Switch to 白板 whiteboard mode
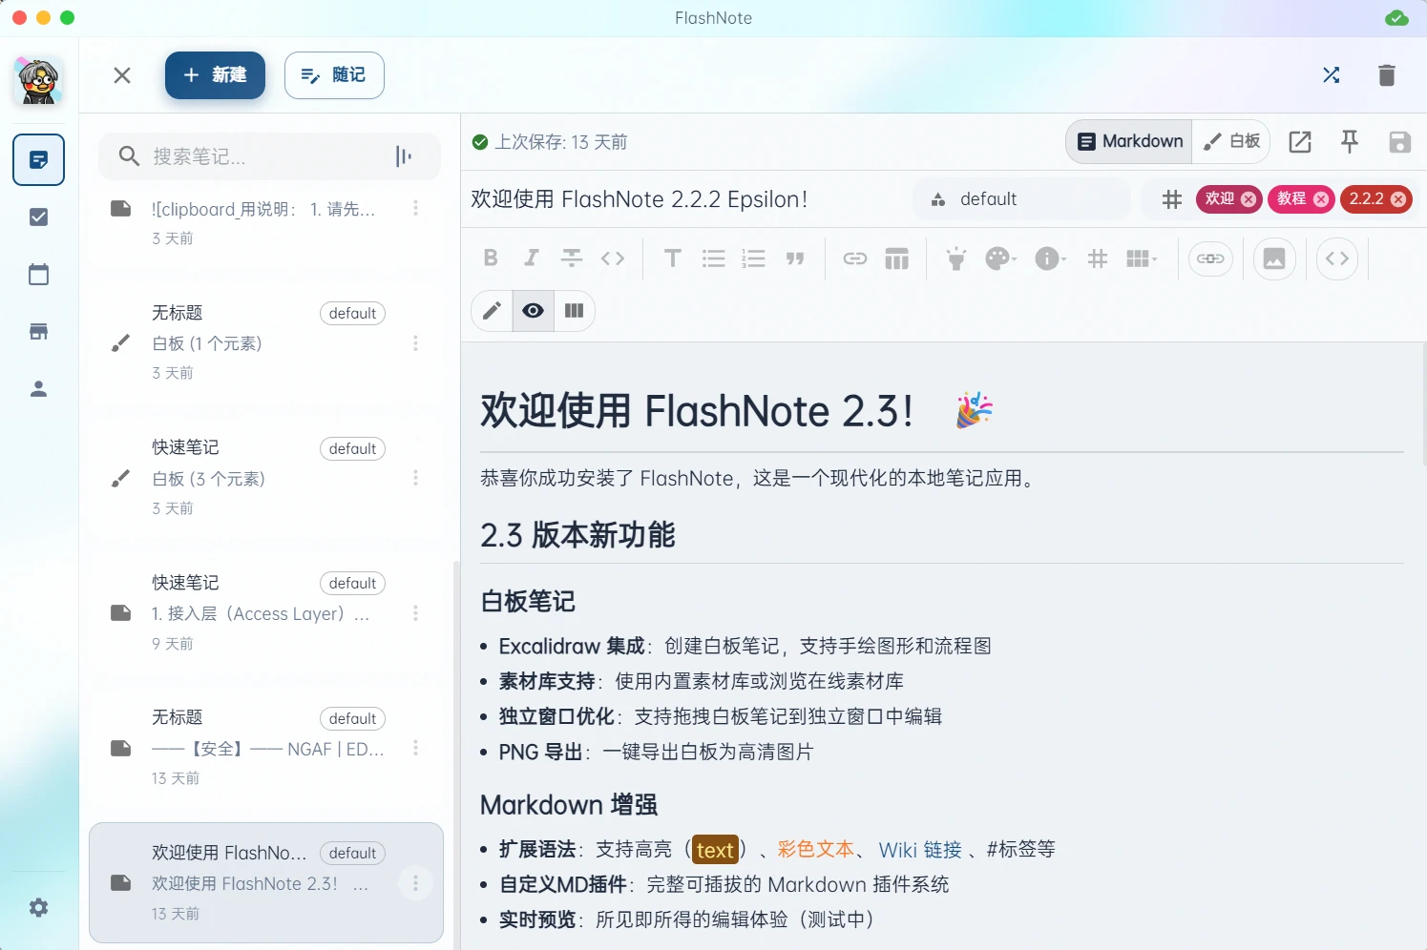The image size is (1427, 950). pyautogui.click(x=1231, y=141)
